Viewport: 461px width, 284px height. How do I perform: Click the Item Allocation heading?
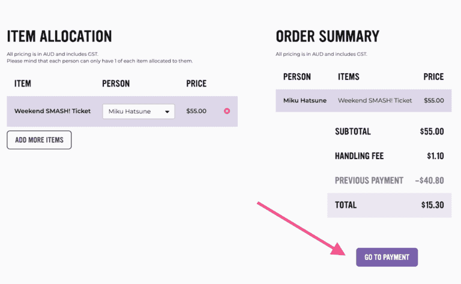pos(59,36)
